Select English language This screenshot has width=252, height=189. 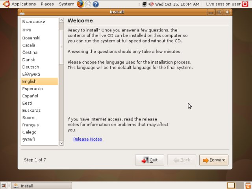(39, 82)
